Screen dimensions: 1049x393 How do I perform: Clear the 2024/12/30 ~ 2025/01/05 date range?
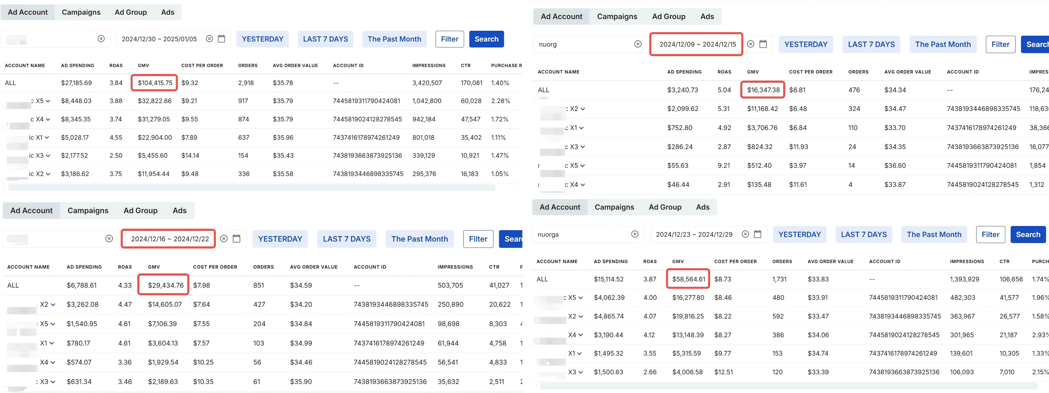click(209, 39)
